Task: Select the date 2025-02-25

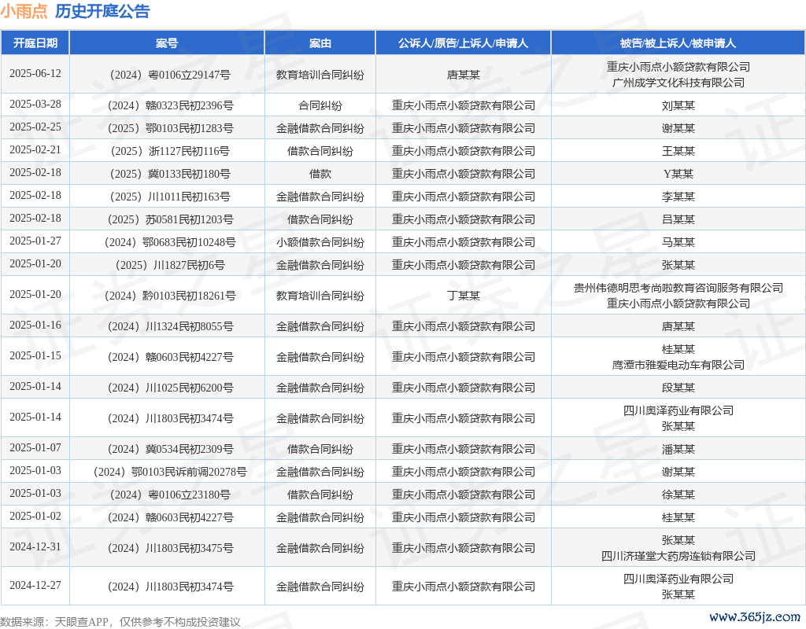Action: [x=35, y=127]
